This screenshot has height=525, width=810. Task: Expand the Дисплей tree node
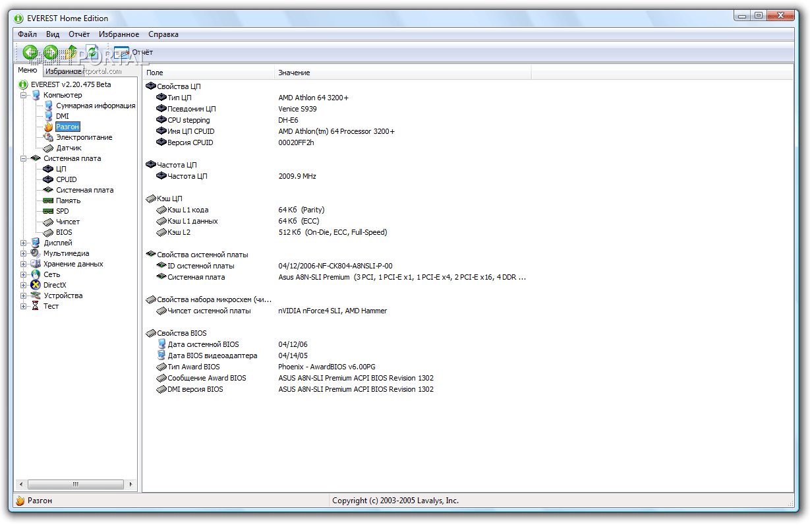pos(24,243)
